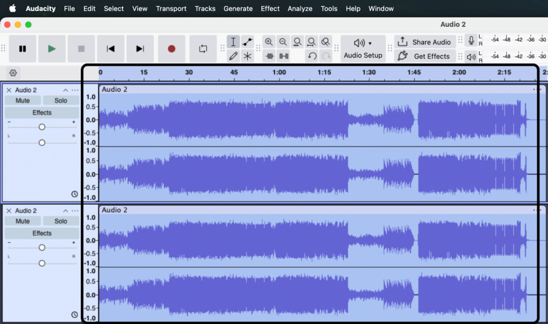This screenshot has height=324, width=548.
Task: Open second track's three-dot options menu
Action: point(75,211)
